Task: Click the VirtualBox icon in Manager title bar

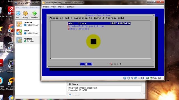Action: point(16,3)
